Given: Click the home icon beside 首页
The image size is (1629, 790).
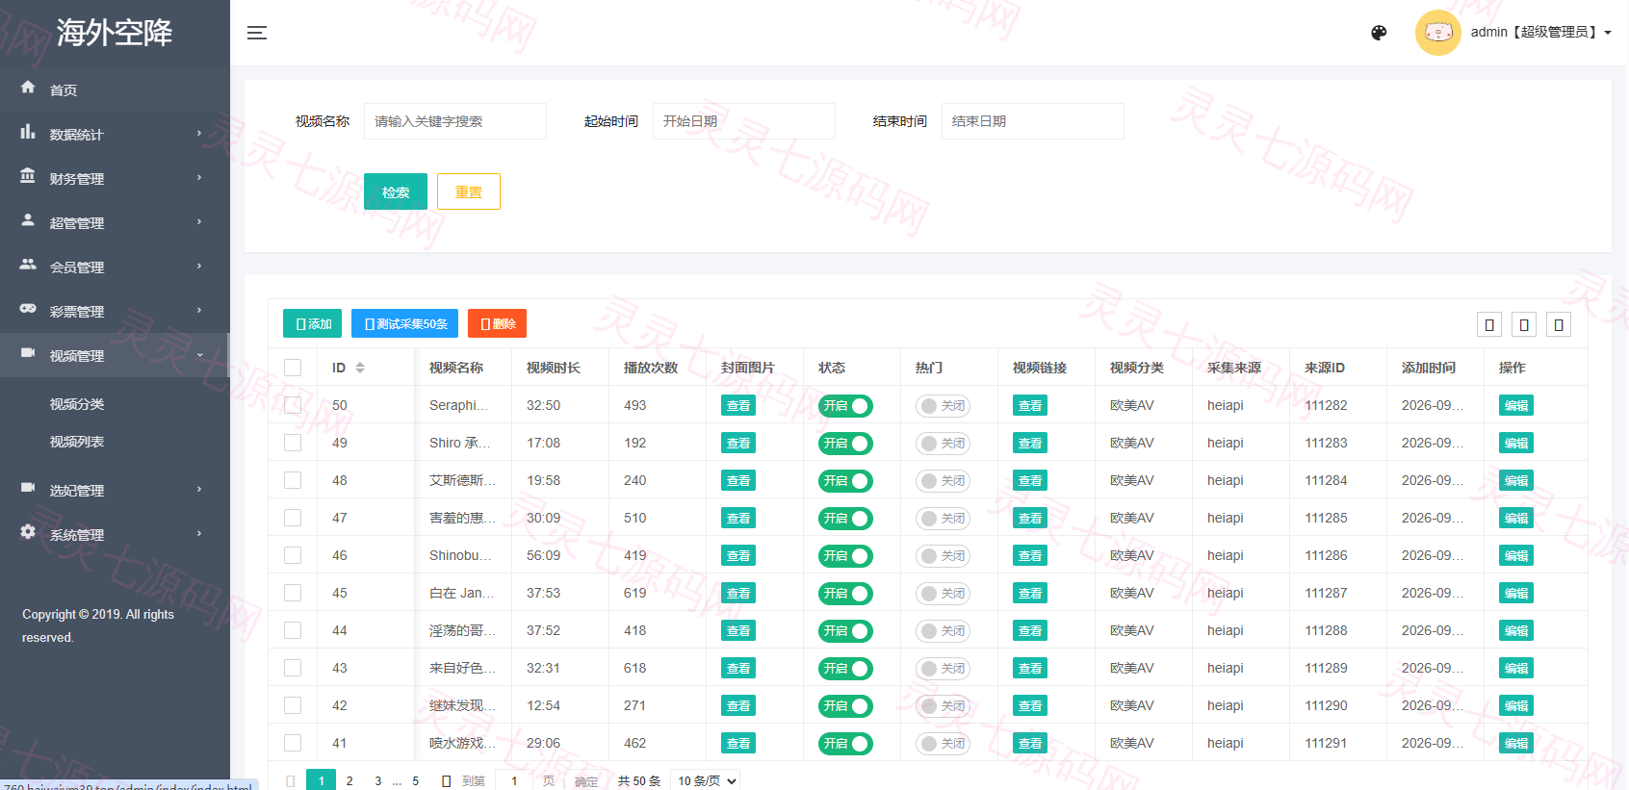Looking at the screenshot, I should tap(28, 88).
